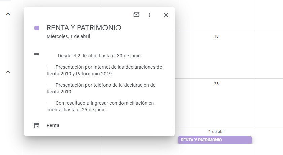Click the purple event color square

point(37,28)
